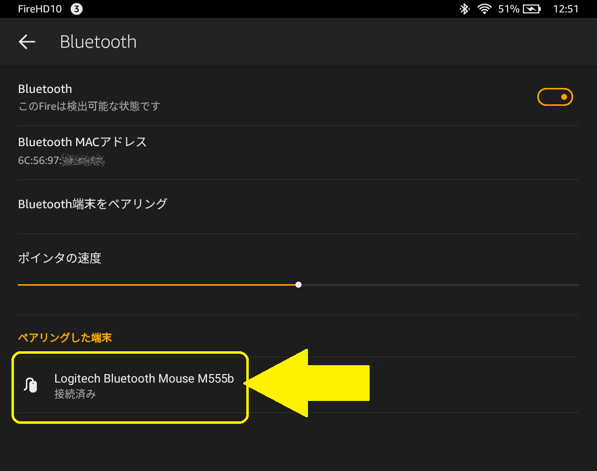Viewport: 597px width, 471px height.
Task: Tap the 51% battery percentage text
Action: click(509, 9)
